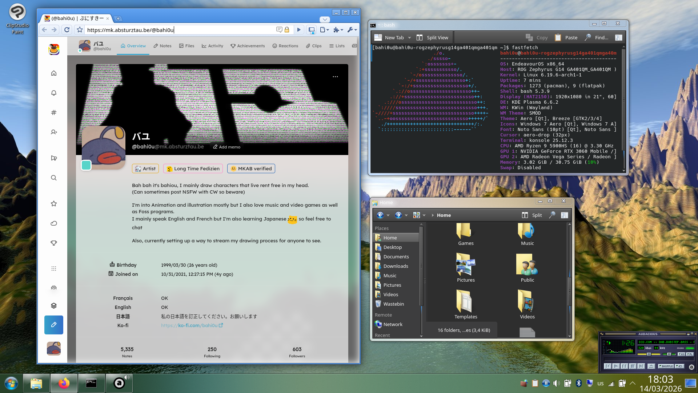Toggle the EQ window button in Audacious
The width and height of the screenshot is (698, 393).
point(681,354)
